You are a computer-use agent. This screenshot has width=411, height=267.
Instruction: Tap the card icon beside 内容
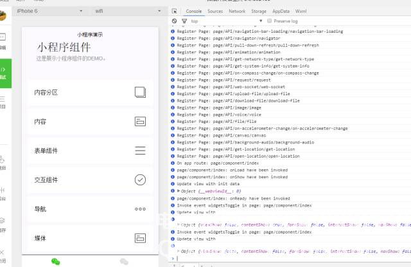pyautogui.click(x=140, y=122)
